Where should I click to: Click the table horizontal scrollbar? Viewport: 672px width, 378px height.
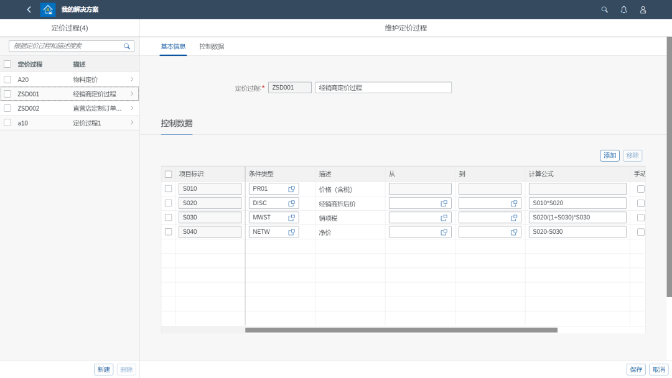401,330
